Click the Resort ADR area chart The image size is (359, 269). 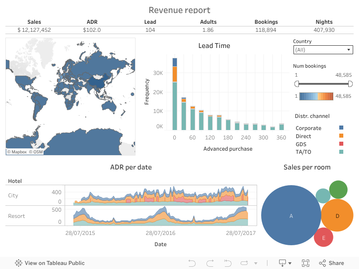click(x=161, y=216)
